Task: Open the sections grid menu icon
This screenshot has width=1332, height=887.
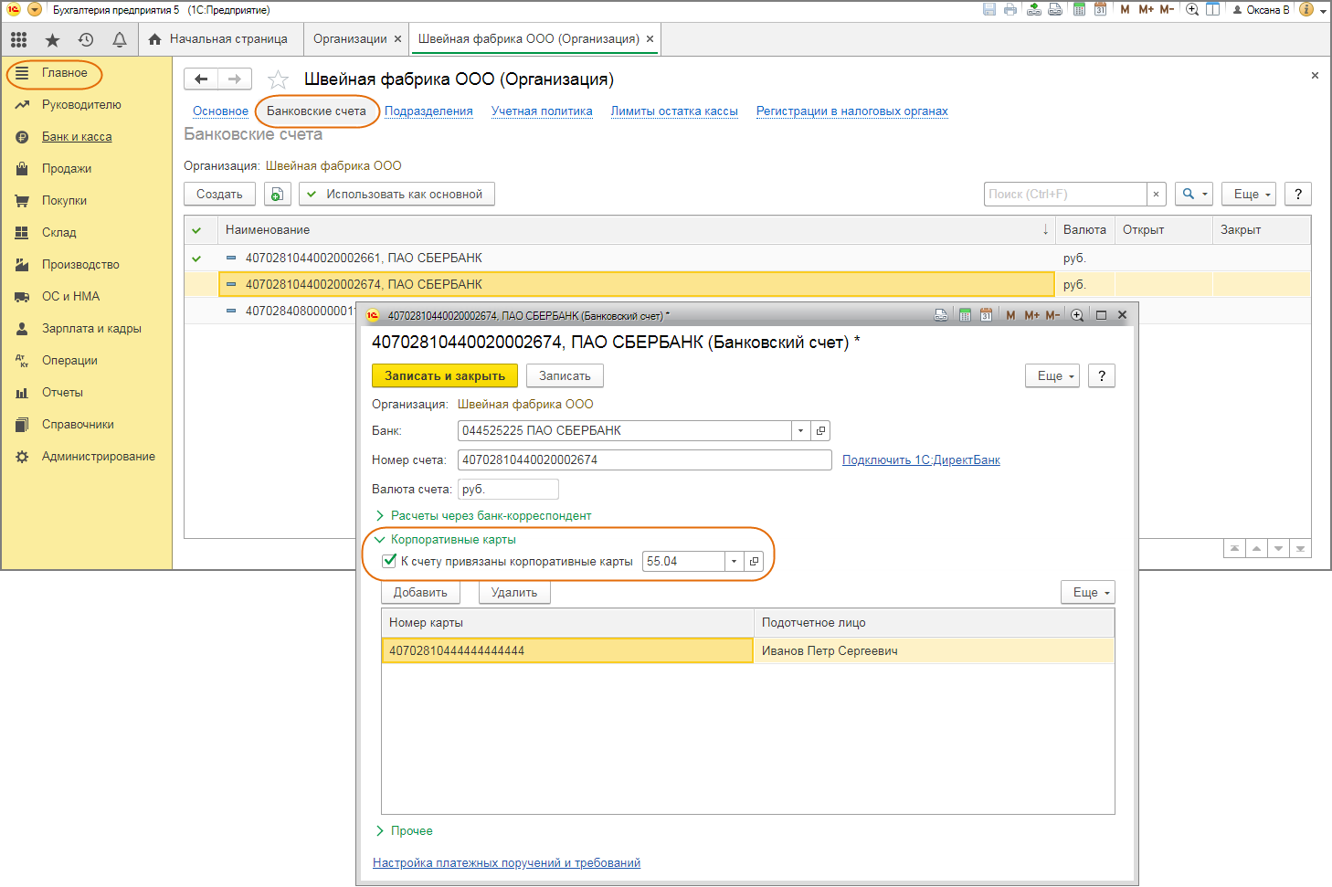Action: pos(19,39)
